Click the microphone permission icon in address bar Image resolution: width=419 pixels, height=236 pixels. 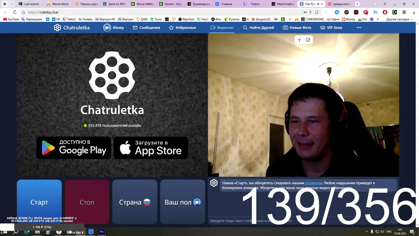(x=310, y=12)
